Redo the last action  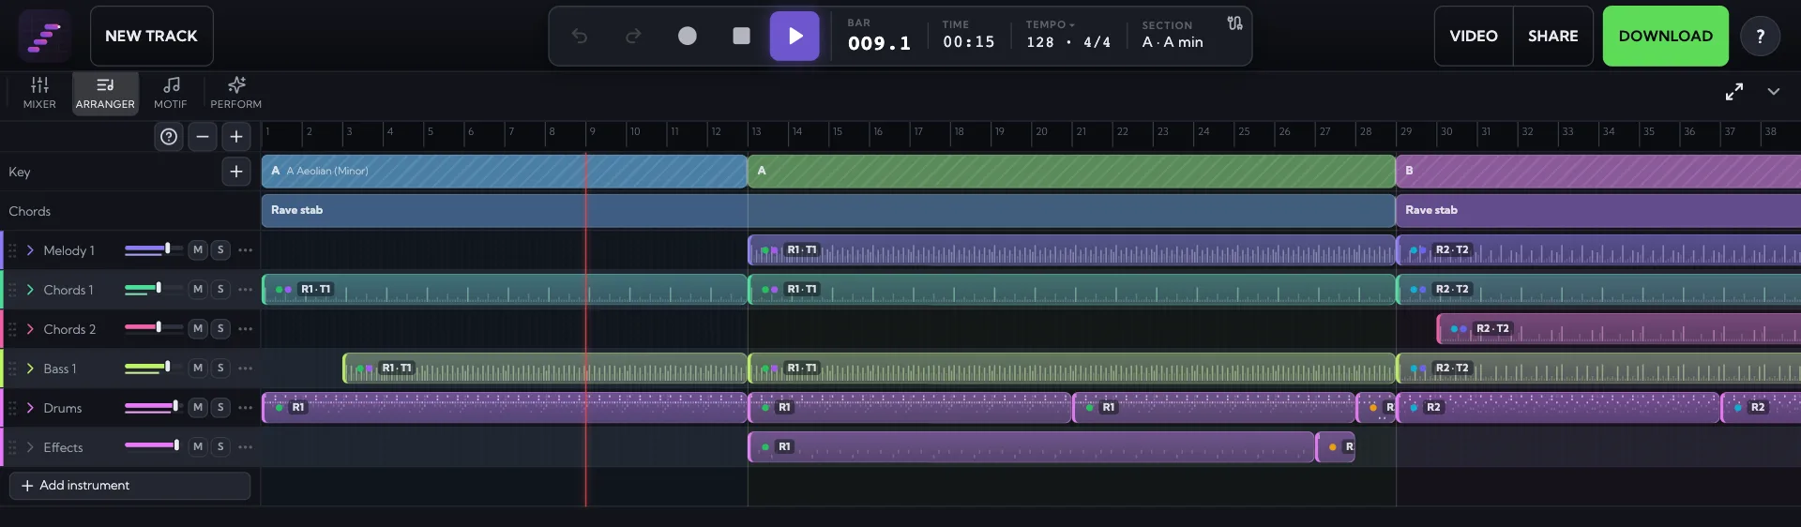pos(633,36)
